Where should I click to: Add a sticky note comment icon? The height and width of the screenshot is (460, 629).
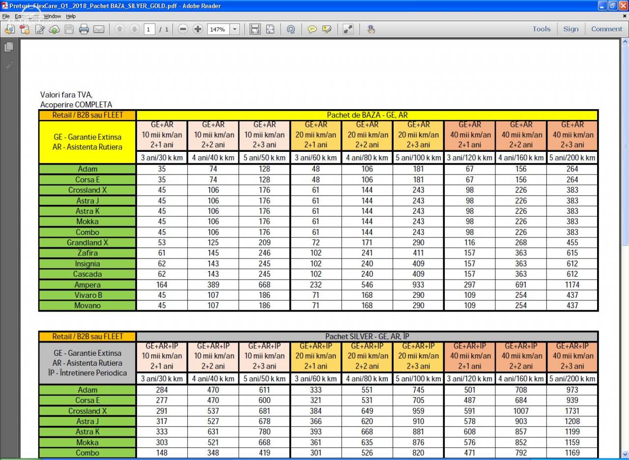point(312,29)
